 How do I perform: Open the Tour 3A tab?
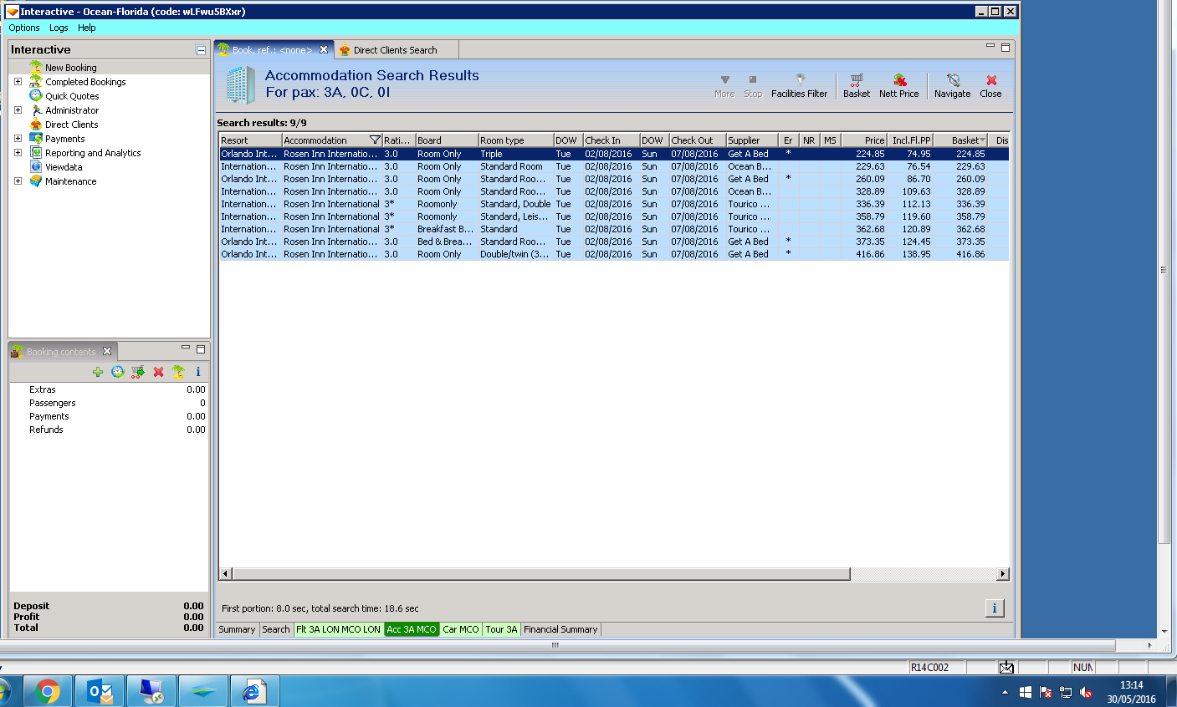[501, 629]
